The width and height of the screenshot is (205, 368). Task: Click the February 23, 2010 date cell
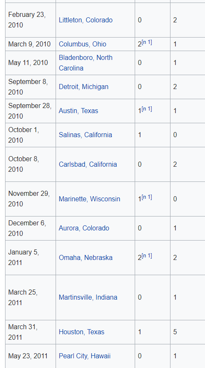pos(30,20)
